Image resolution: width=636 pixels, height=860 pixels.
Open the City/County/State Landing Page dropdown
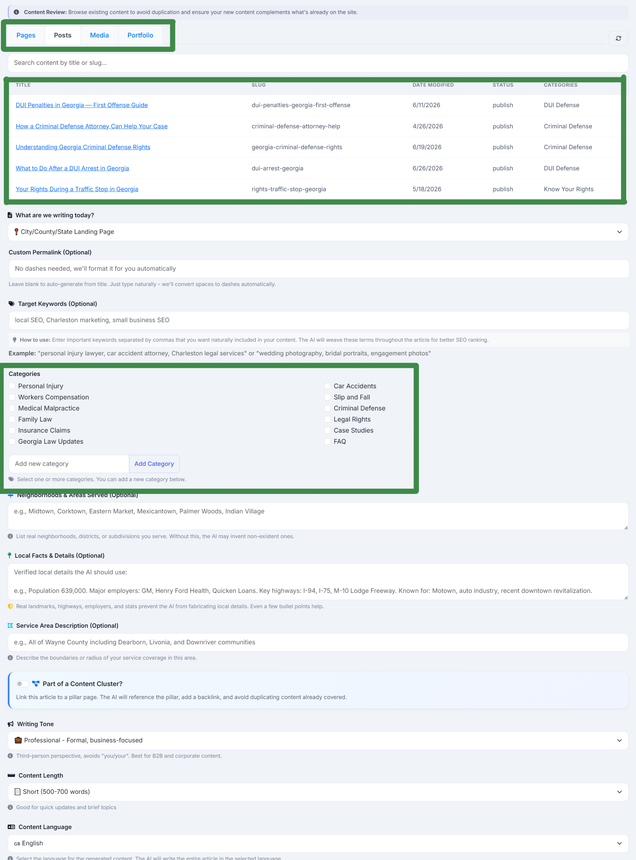(x=318, y=232)
